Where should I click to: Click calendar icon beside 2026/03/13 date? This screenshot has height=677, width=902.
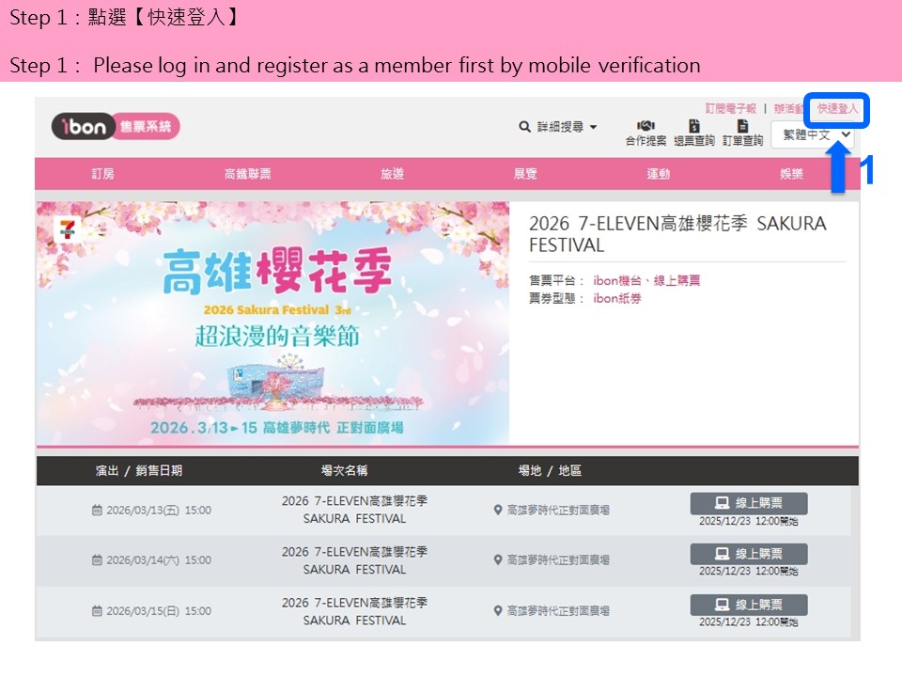97,511
